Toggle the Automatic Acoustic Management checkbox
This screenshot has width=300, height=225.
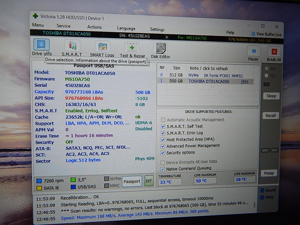[163, 120]
